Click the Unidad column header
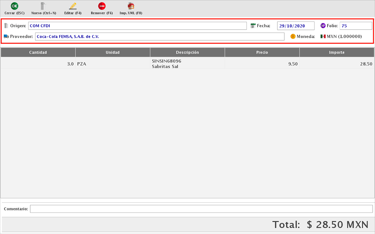Image resolution: width=375 pixels, height=234 pixels. click(x=112, y=52)
